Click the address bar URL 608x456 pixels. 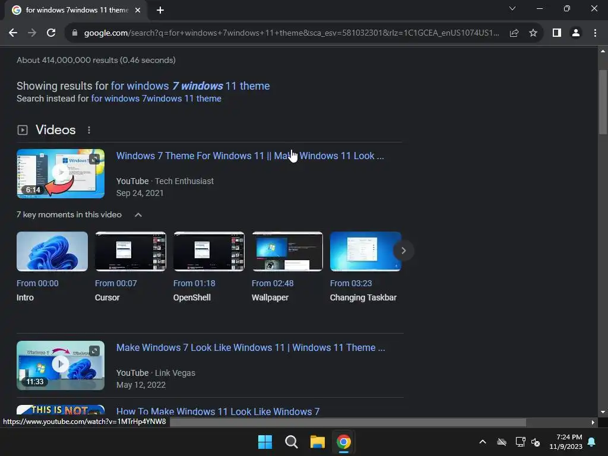tap(291, 33)
